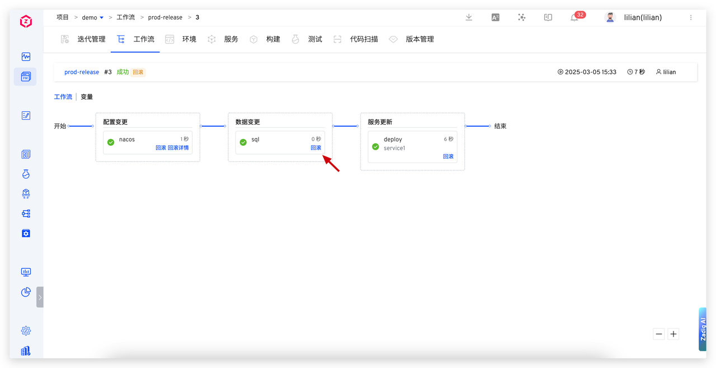The width and height of the screenshot is (716, 368).
Task: Expand the collapsed left sidebar handle
Action: (x=40, y=297)
